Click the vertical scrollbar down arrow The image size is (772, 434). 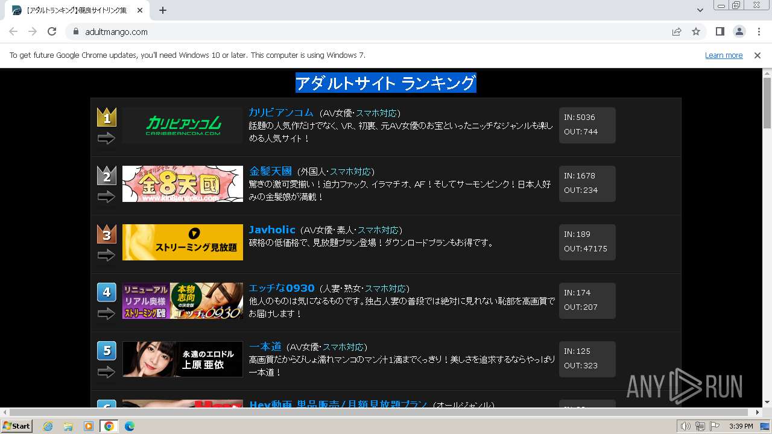(767, 403)
